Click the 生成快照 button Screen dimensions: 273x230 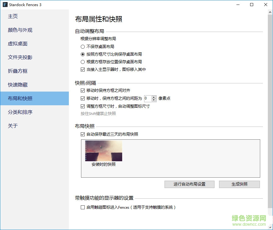[239, 184]
